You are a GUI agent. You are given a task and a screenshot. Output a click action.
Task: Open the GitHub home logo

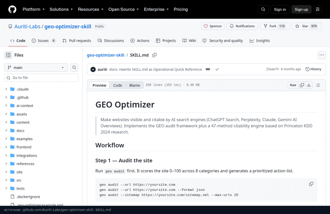tap(12, 9)
